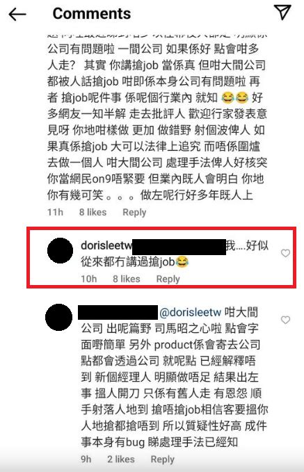Reply to dorisleetw's 10h comment

click(x=168, y=279)
